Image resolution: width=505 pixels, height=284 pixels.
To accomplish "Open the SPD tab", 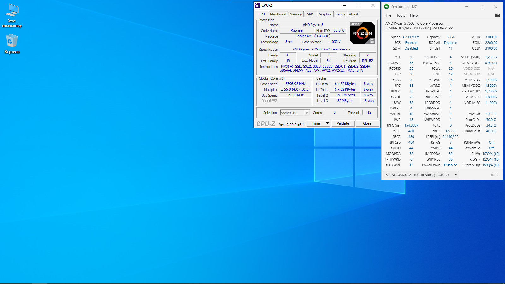I will pyautogui.click(x=310, y=14).
